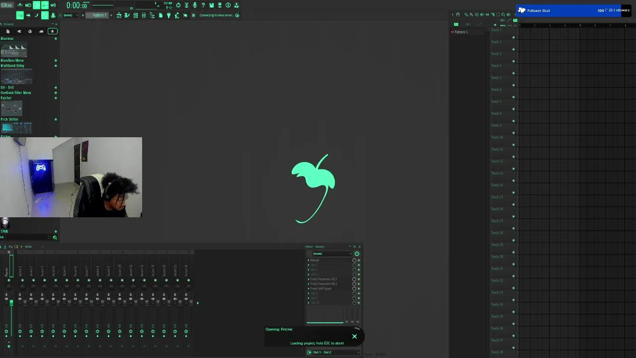Click the Master track volume fader
This screenshot has height=358, width=636.
coord(11,302)
